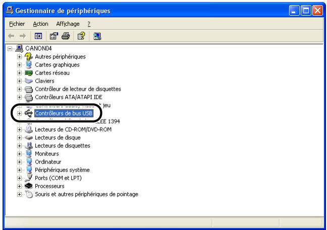This screenshot has height=230, width=327.
Task: Open the Affichage menu
Action: [x=68, y=24]
